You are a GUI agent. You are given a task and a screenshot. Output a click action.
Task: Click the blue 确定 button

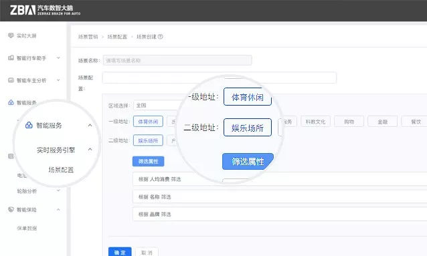pyautogui.click(x=120, y=252)
